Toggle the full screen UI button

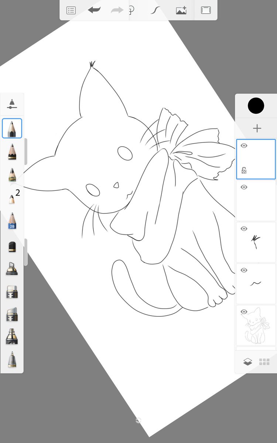click(x=206, y=10)
